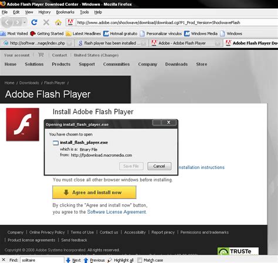The width and height of the screenshot is (278, 263).
Task: Open the History menu
Action: pos(45,12)
